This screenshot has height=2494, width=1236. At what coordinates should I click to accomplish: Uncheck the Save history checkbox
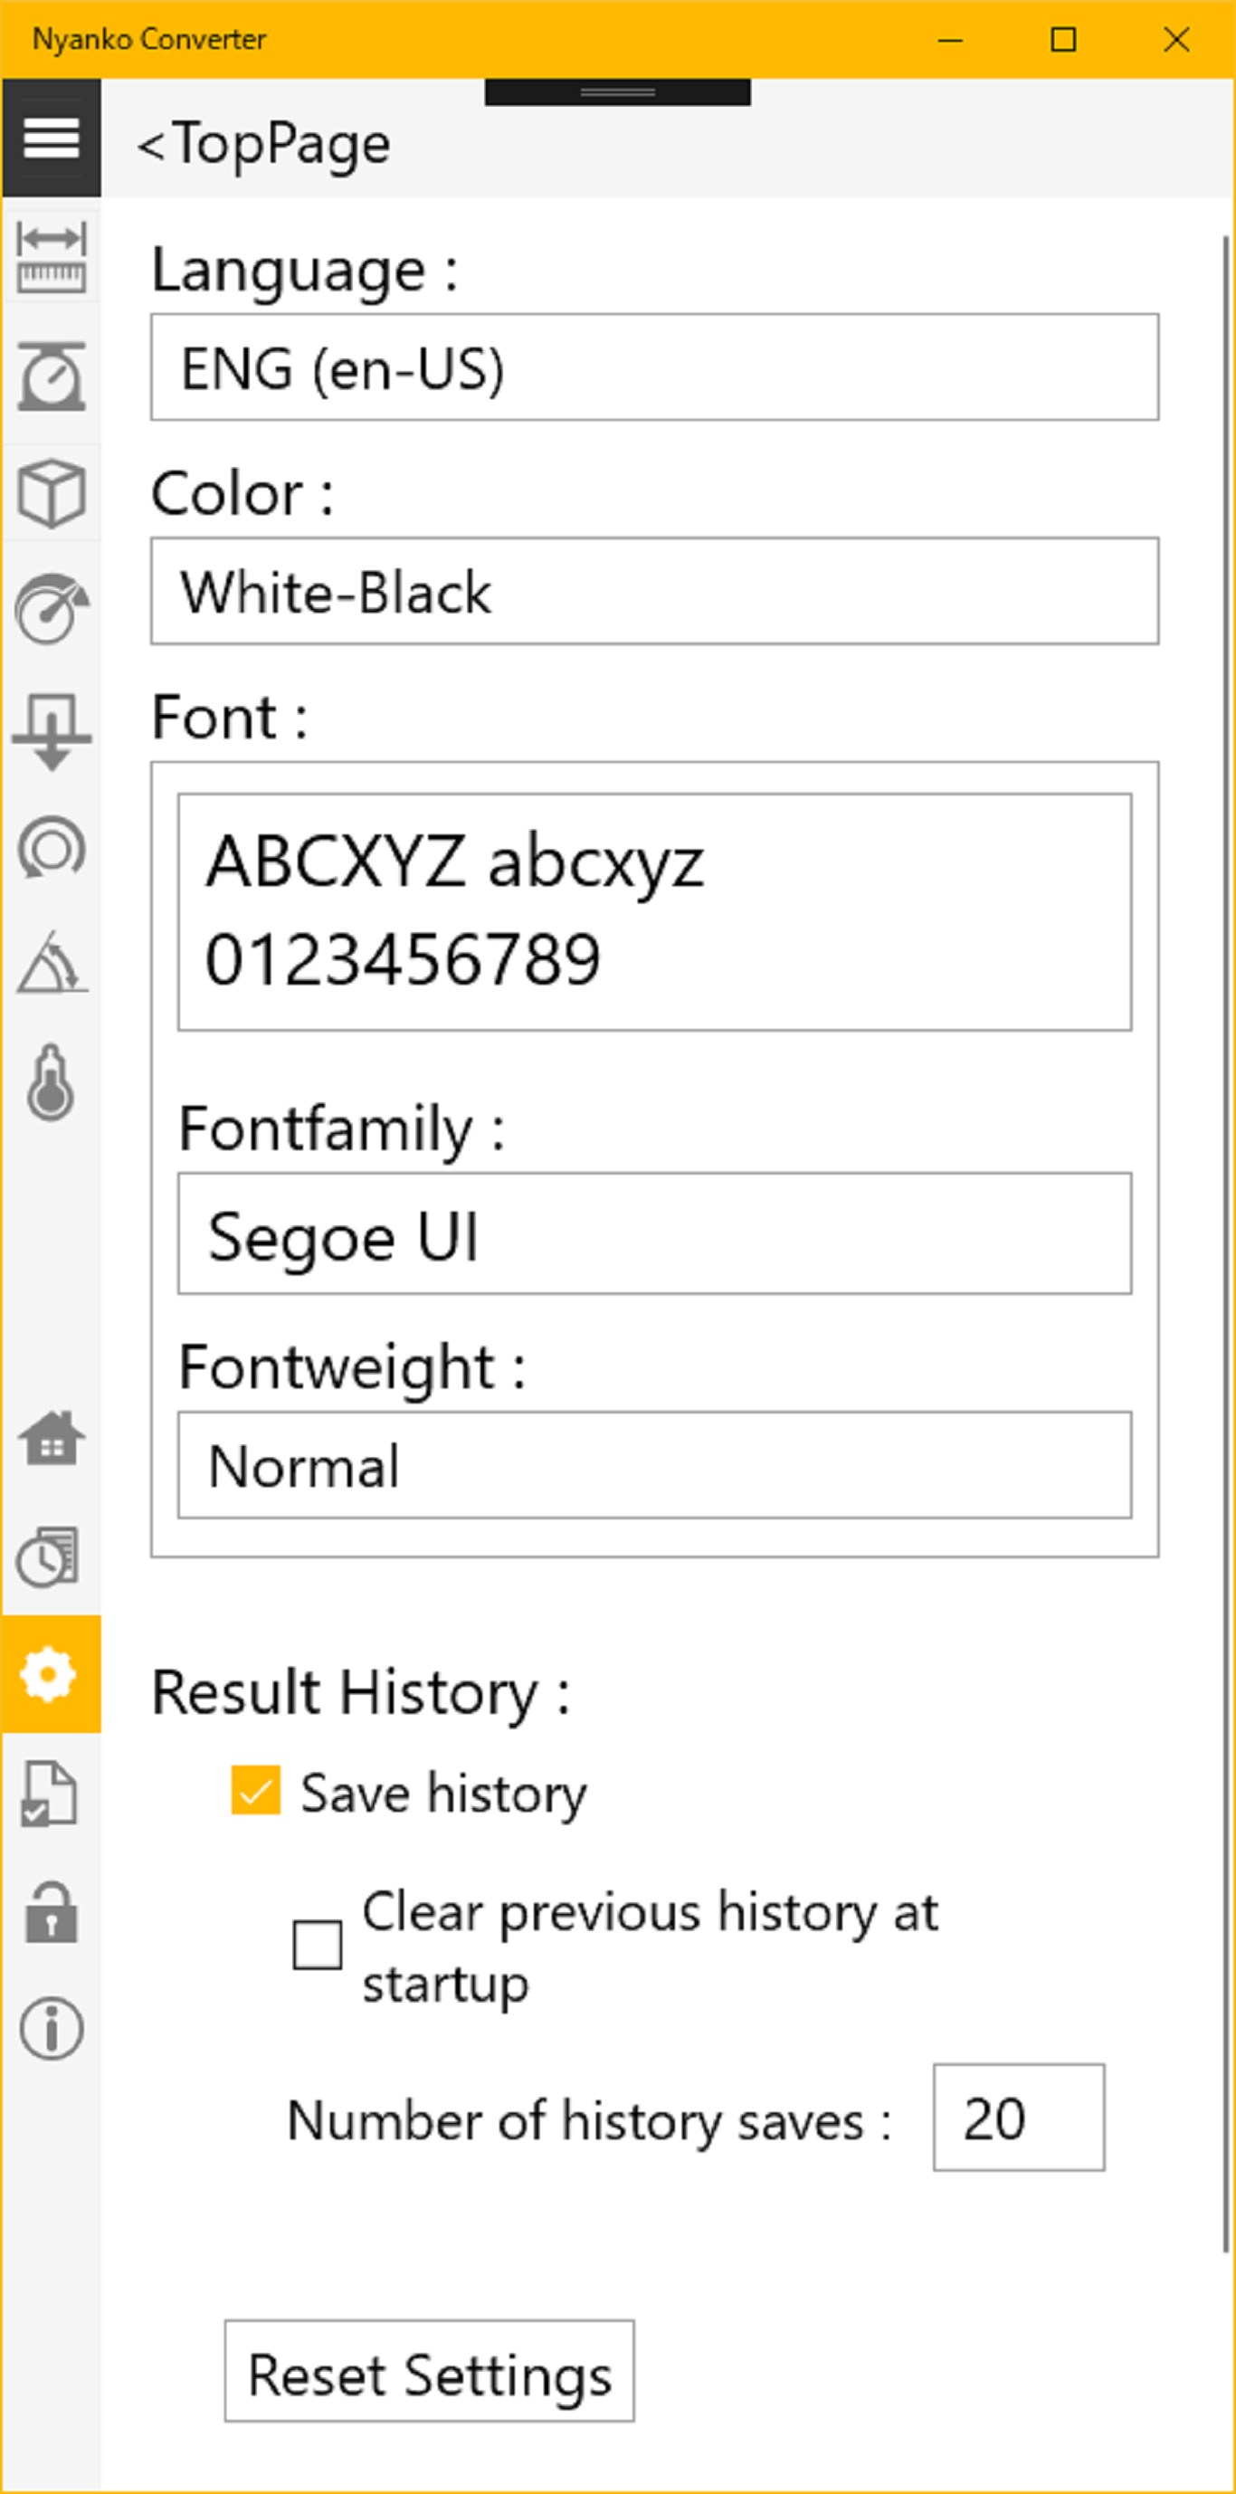coord(255,1790)
